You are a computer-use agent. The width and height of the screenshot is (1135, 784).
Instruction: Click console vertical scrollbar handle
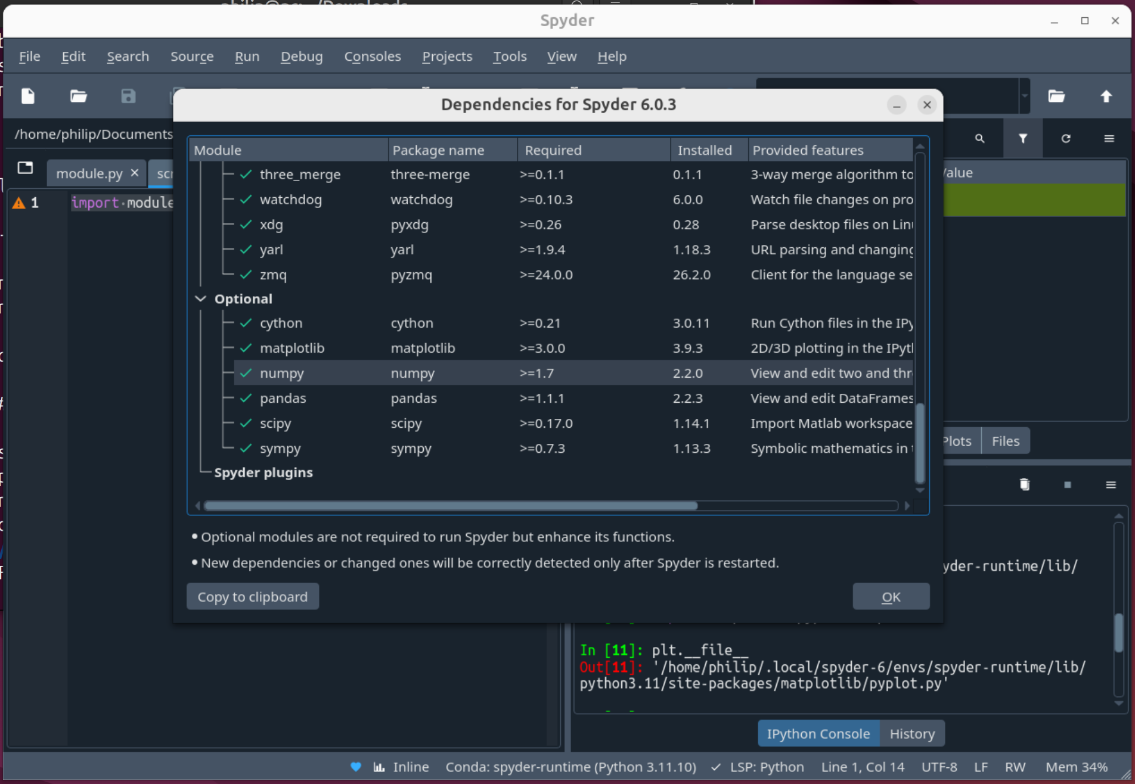pyautogui.click(x=1118, y=631)
